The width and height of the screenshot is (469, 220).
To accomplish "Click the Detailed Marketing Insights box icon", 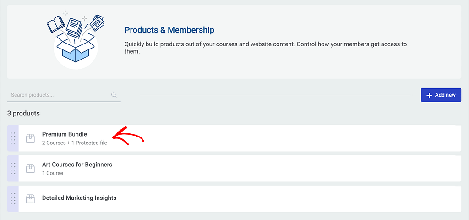I will click(x=30, y=198).
